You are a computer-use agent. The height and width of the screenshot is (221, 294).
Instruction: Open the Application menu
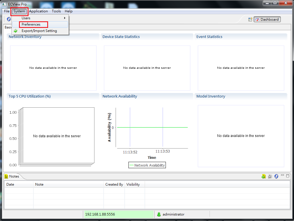pyautogui.click(x=38, y=11)
